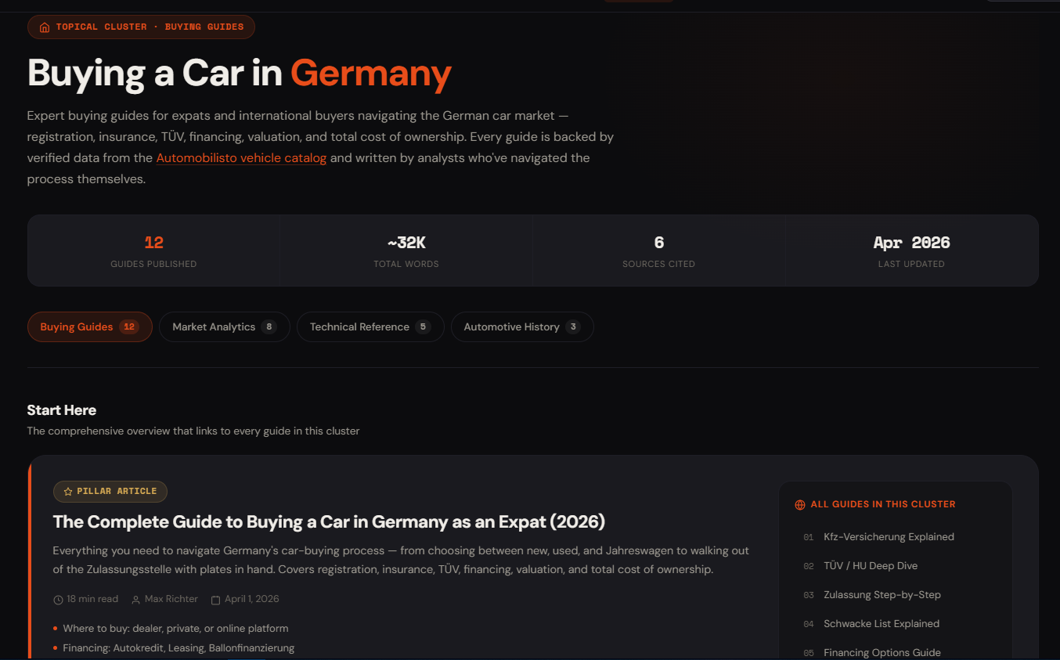This screenshot has width=1060, height=660.
Task: Click the Topical Cluster Buying Guides badge
Action: (x=141, y=27)
